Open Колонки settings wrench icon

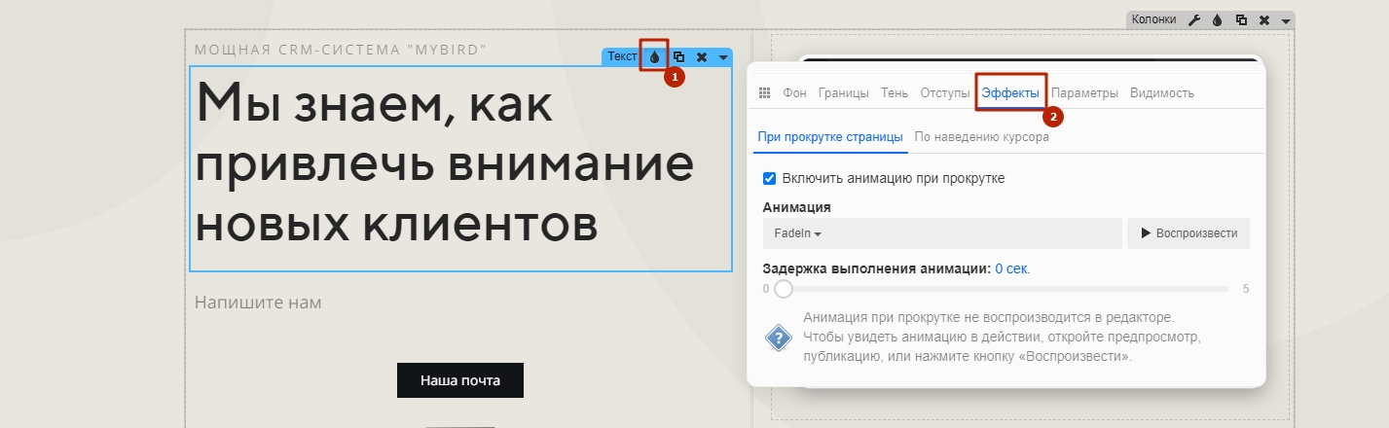pyautogui.click(x=1195, y=19)
